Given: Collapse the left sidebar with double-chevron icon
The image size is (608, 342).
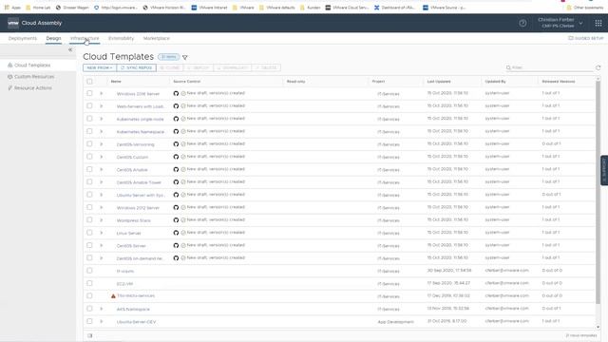Looking at the screenshot, I should (x=70, y=49).
